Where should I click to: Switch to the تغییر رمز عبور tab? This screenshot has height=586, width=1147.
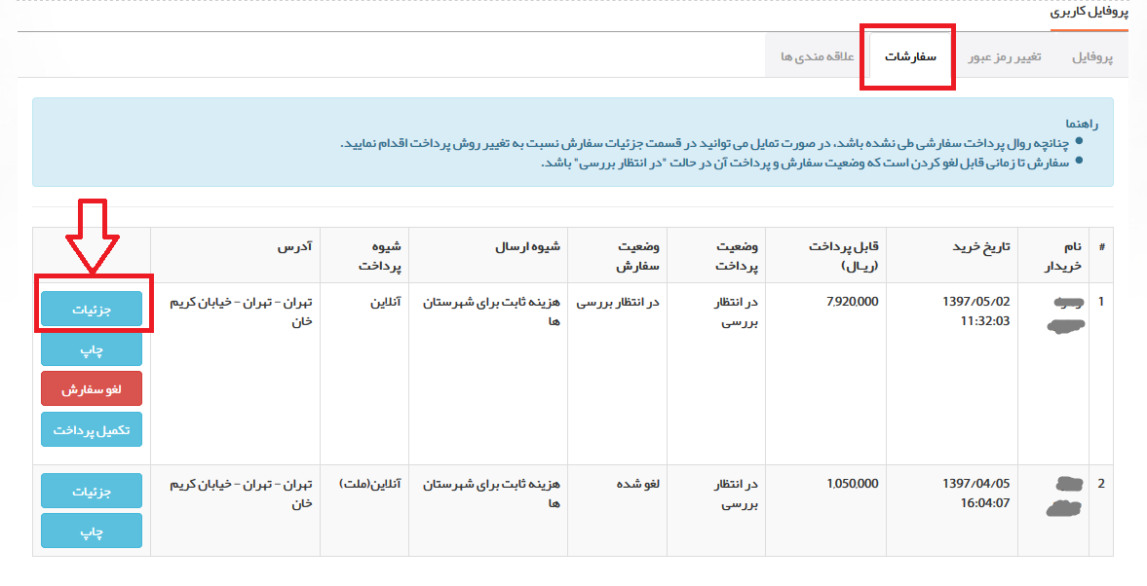[x=1004, y=57]
